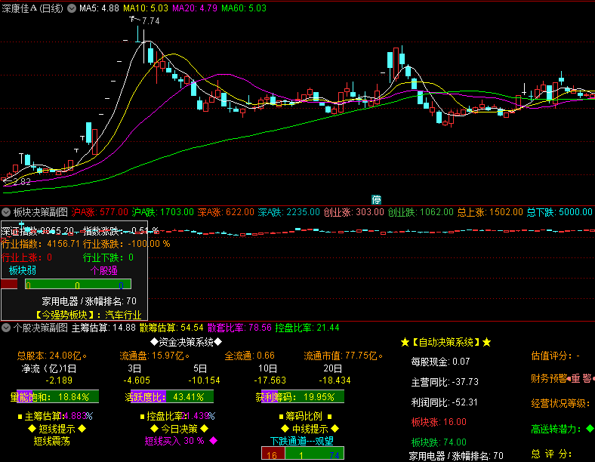Click the 行业指数: 4156.71 reading
Image resolution: width=595 pixels, height=462 pixels.
41,244
